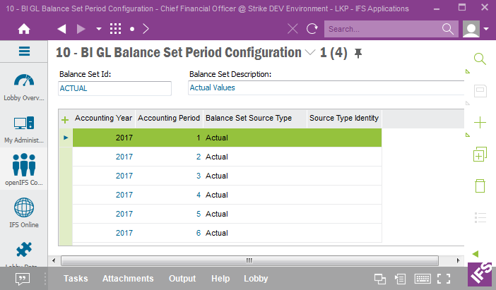
Task: Click the Balance Set Id input field
Action: (114, 88)
